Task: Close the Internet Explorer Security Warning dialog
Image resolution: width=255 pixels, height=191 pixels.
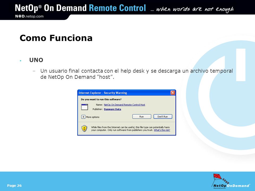Action: [x=173, y=93]
